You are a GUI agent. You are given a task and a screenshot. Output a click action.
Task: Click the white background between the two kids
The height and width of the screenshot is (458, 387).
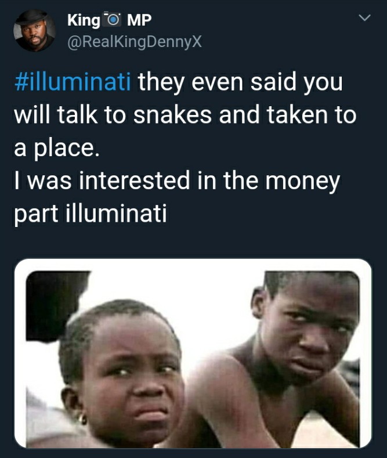click(x=210, y=306)
